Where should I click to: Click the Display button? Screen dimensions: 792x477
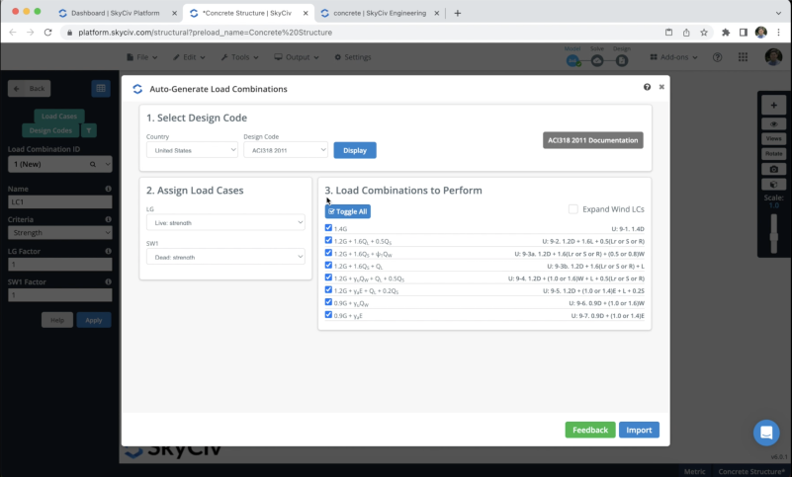pos(355,150)
